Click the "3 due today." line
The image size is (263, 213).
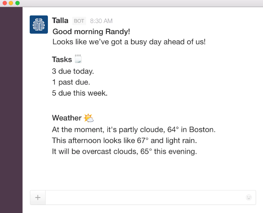pyautogui.click(x=73, y=71)
